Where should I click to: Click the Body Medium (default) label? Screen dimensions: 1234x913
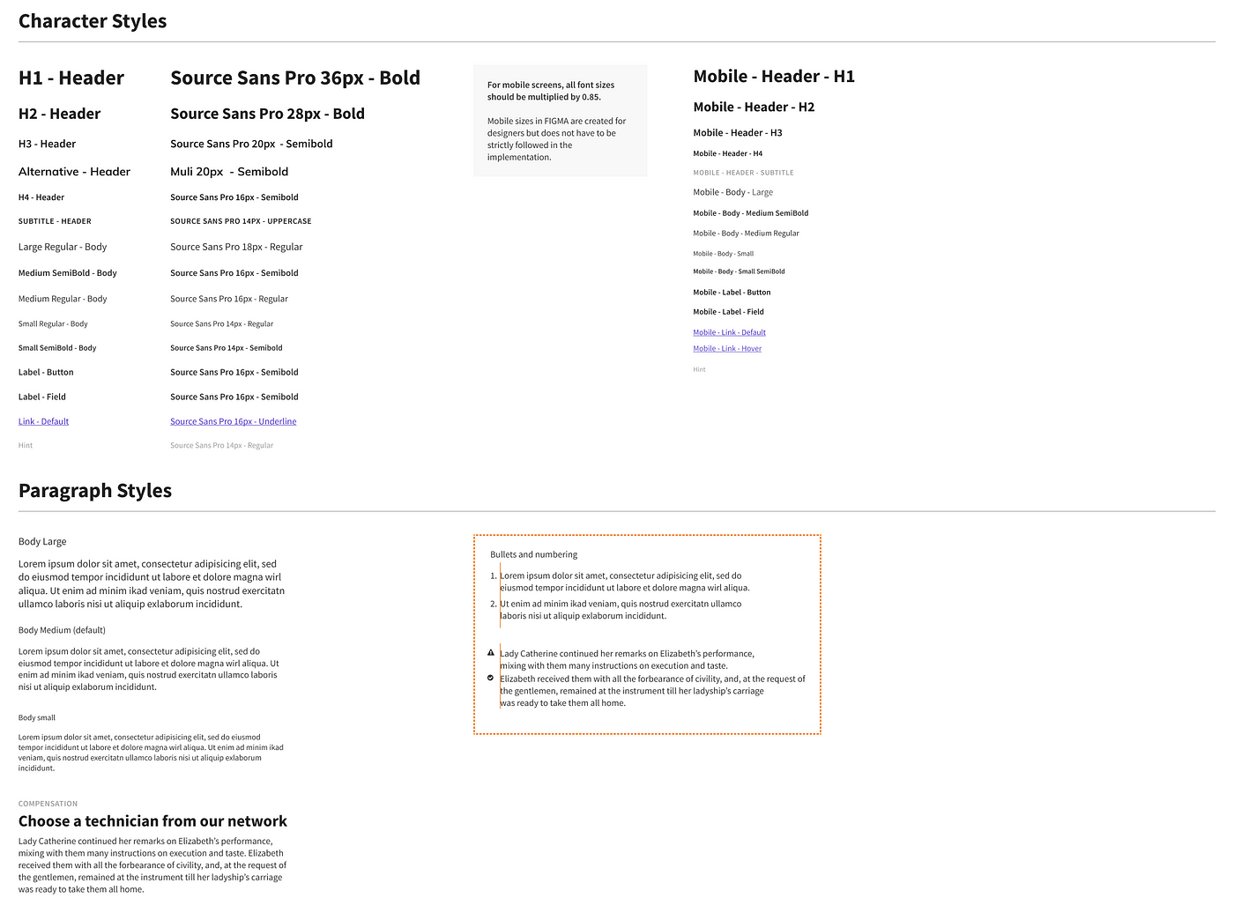coord(62,630)
